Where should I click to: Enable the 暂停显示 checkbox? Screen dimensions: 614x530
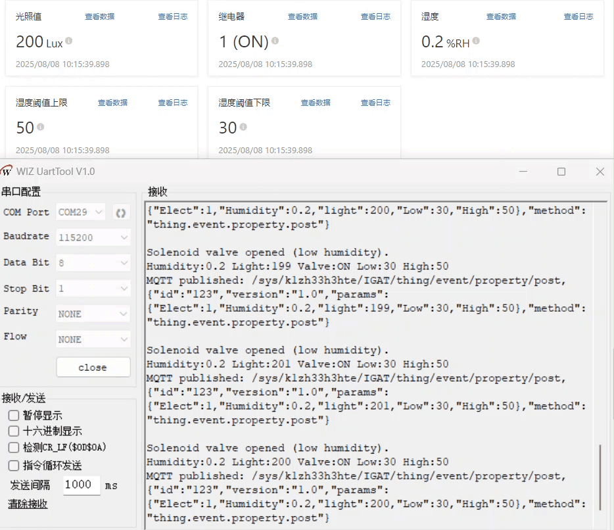[14, 416]
